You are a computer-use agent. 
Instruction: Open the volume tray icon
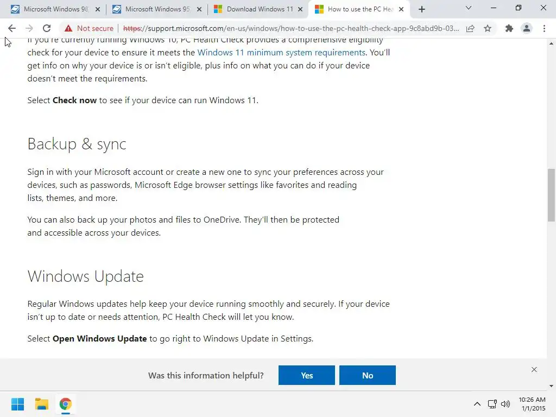click(x=506, y=404)
